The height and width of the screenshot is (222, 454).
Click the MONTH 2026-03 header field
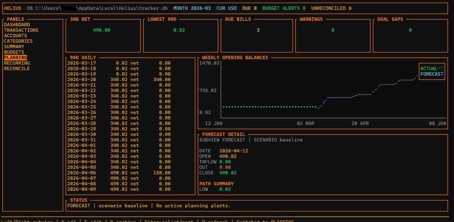(192, 8)
